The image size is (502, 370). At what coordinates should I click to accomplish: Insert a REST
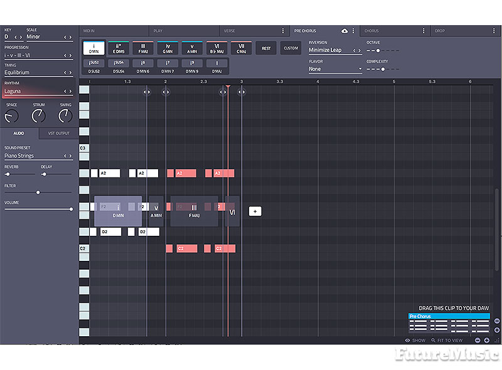(266, 48)
